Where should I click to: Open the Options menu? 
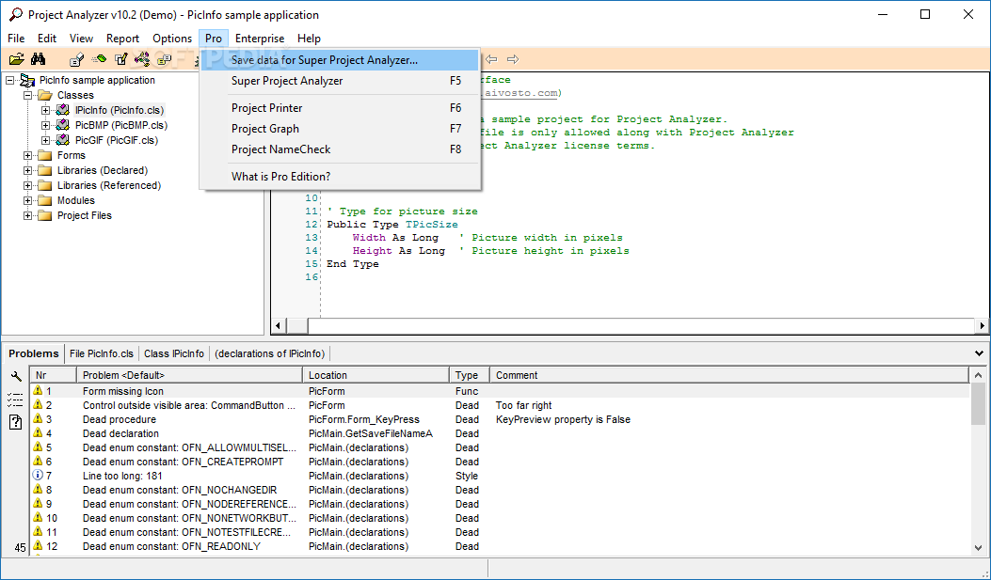[172, 39]
